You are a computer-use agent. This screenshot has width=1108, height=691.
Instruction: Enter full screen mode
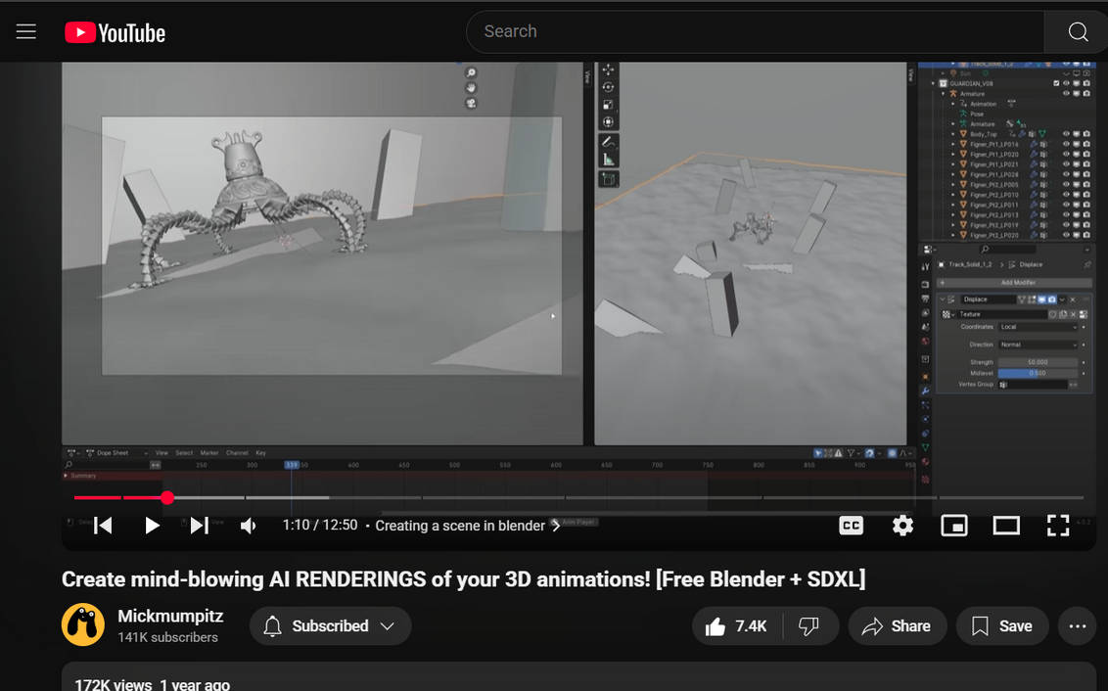(1058, 526)
